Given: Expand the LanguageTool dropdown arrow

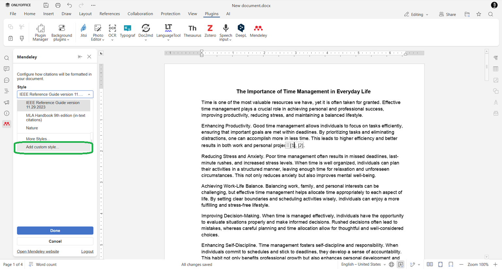Looking at the screenshot, I should (x=168, y=40).
